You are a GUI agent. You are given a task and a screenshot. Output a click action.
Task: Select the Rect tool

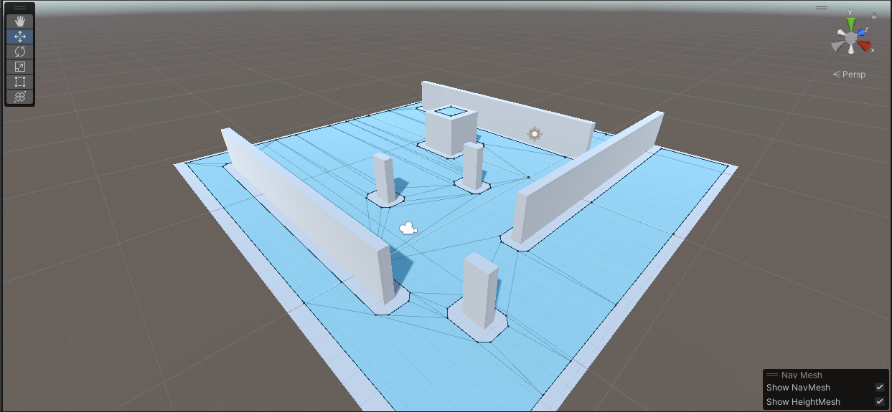[x=20, y=81]
